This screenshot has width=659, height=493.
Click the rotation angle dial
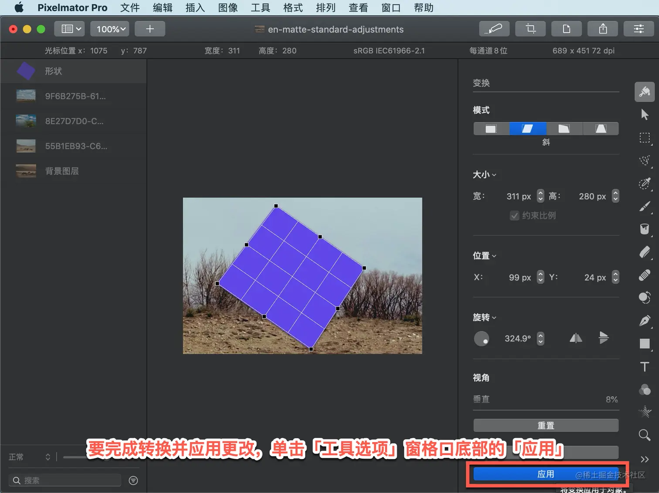coord(482,339)
